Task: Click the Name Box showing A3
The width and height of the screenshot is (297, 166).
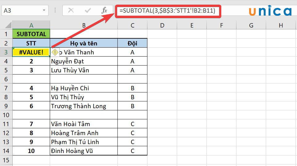Action: tap(25, 10)
